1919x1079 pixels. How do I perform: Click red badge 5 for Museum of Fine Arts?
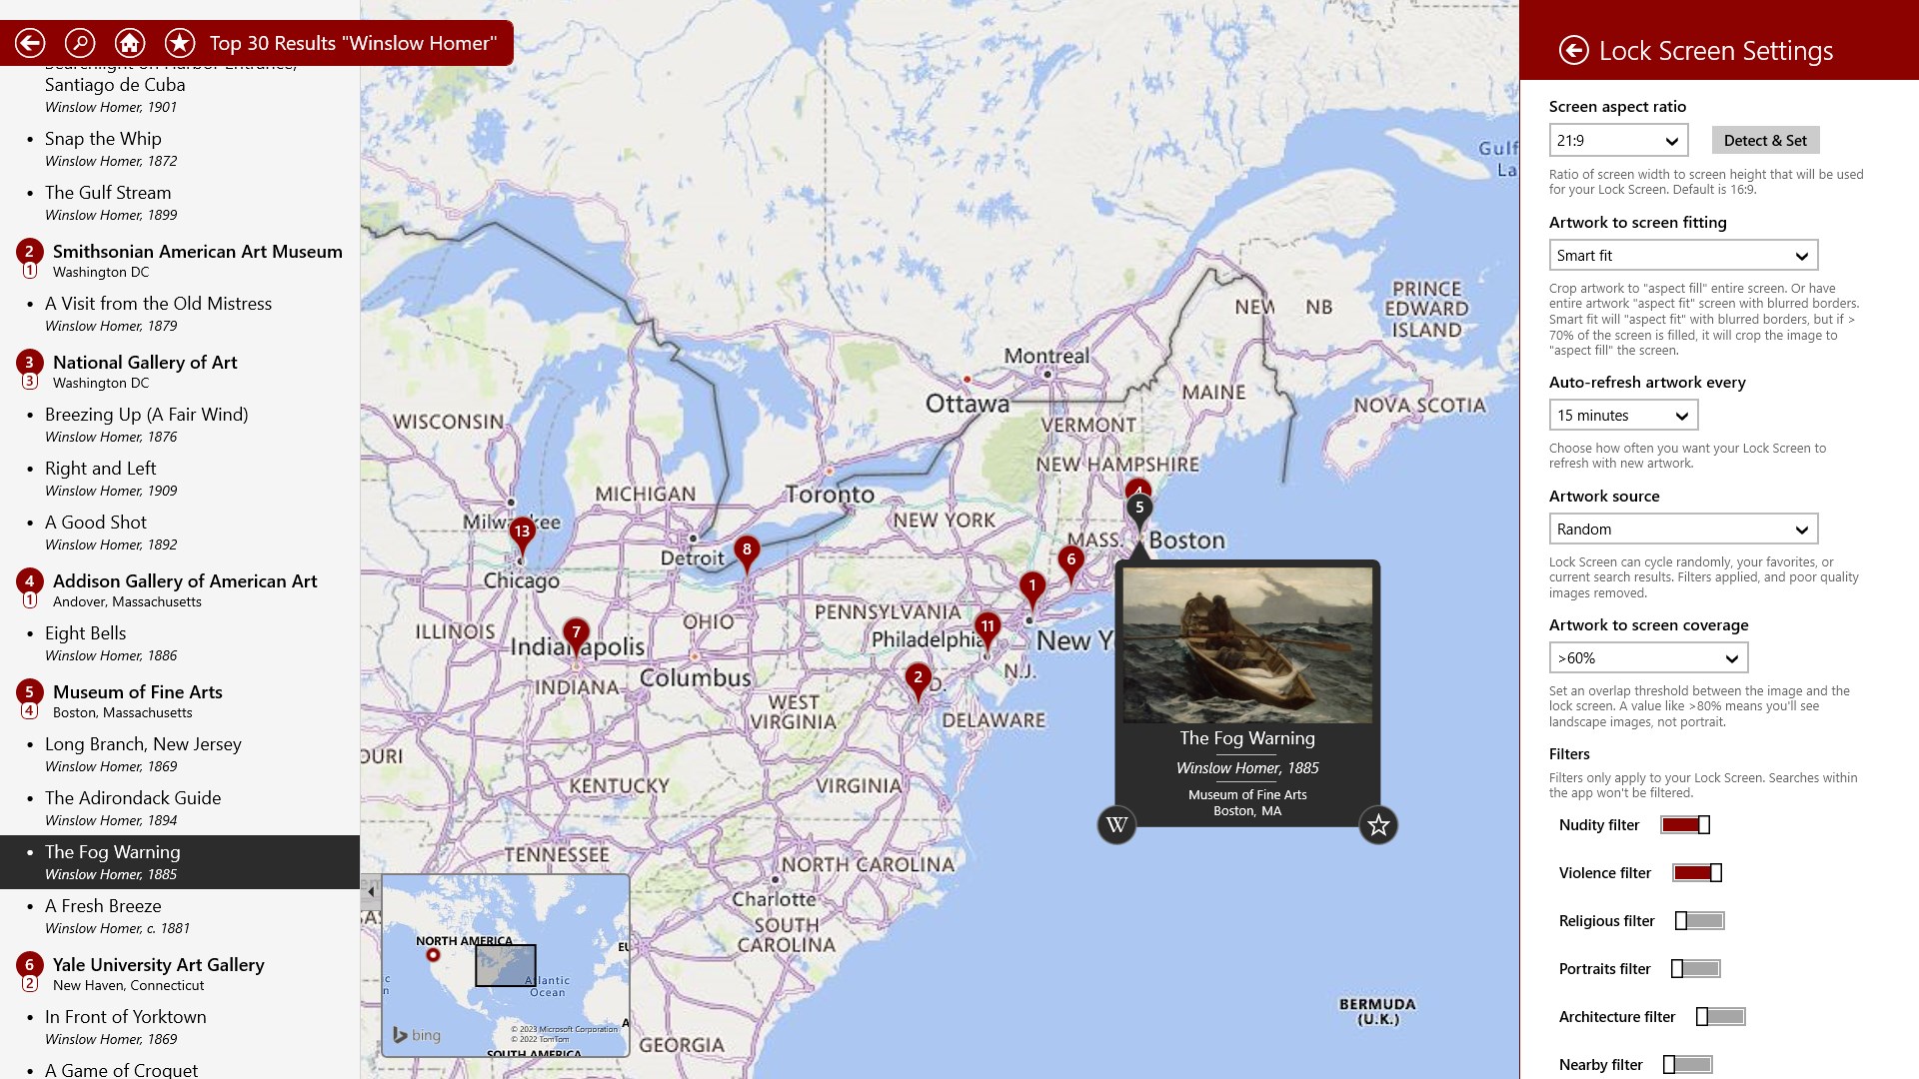click(29, 691)
